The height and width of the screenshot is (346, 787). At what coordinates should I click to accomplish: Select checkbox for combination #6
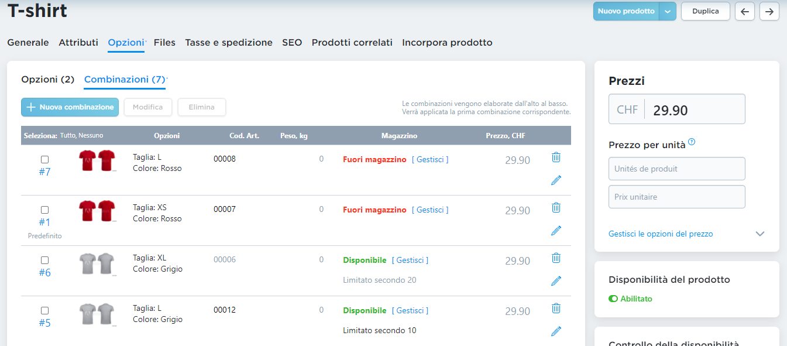click(45, 261)
